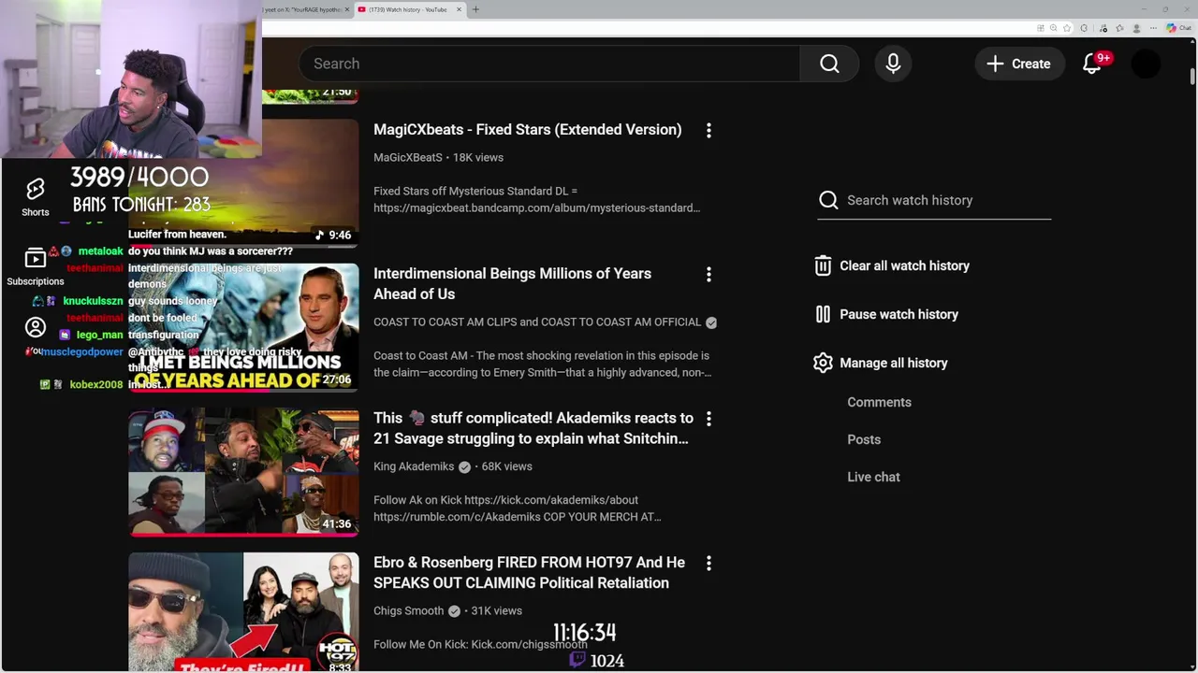Click the Akademiks reacts video thumbnail
1198x673 pixels.
(x=243, y=471)
